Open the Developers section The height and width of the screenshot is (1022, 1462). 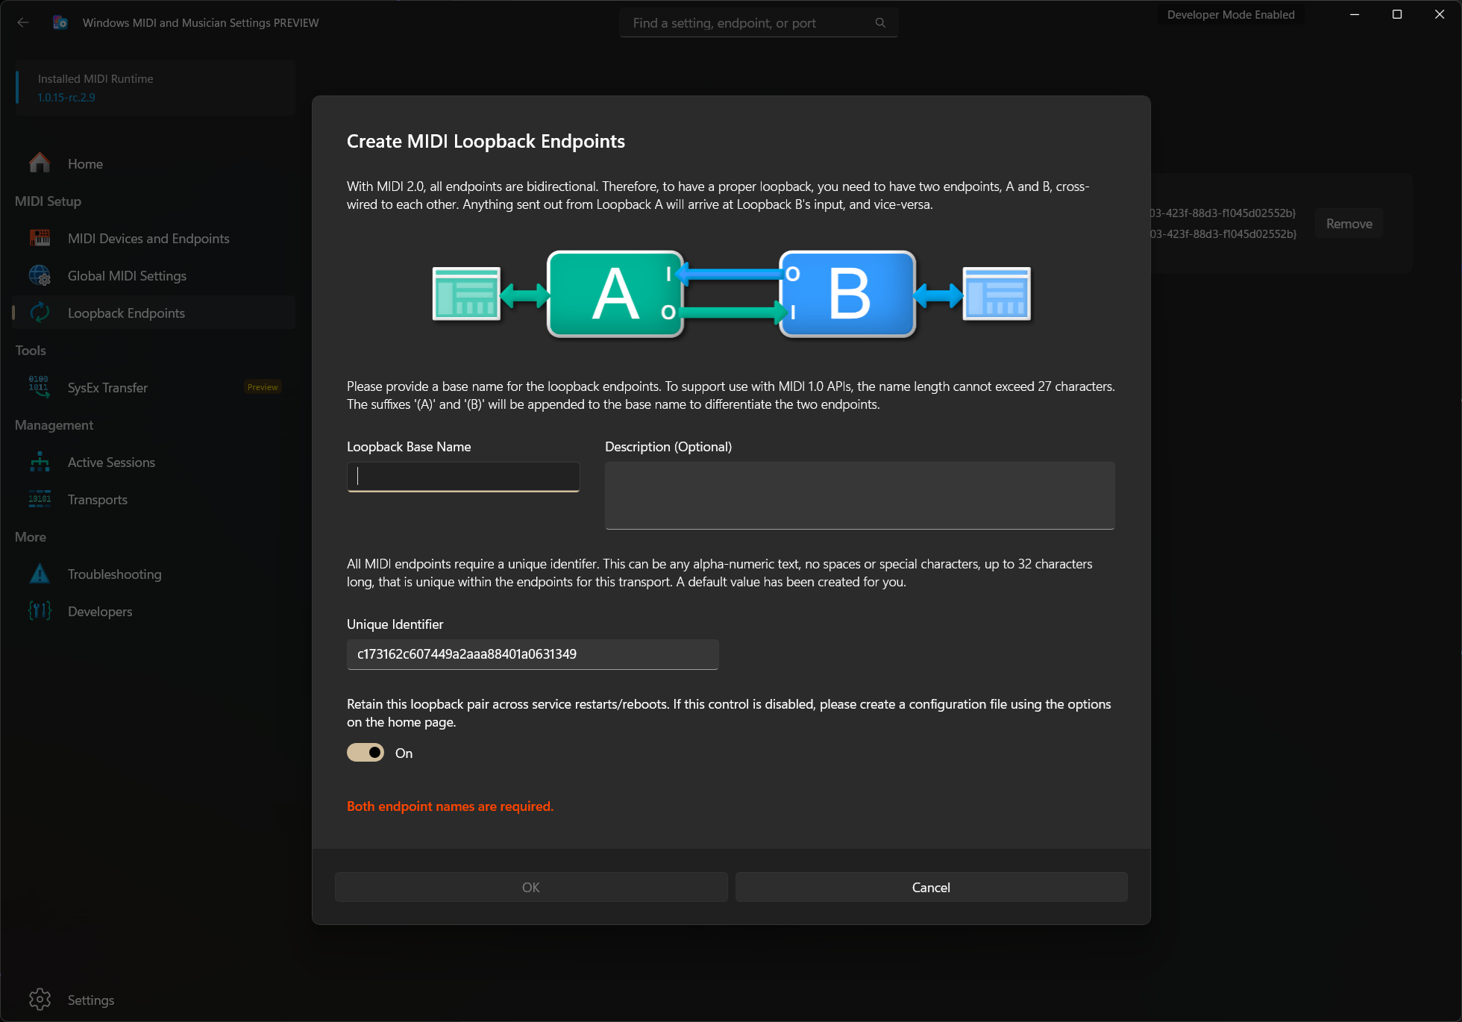pyautogui.click(x=99, y=611)
